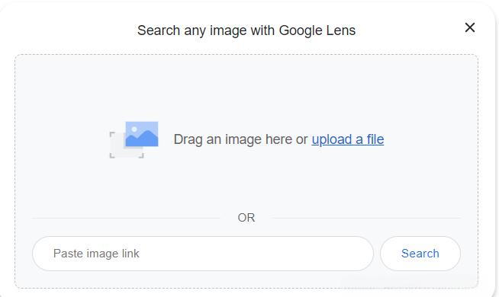Click the word file in upload link

coord(375,139)
